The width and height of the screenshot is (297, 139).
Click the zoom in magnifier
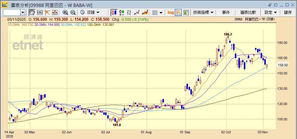(x=65, y=12)
